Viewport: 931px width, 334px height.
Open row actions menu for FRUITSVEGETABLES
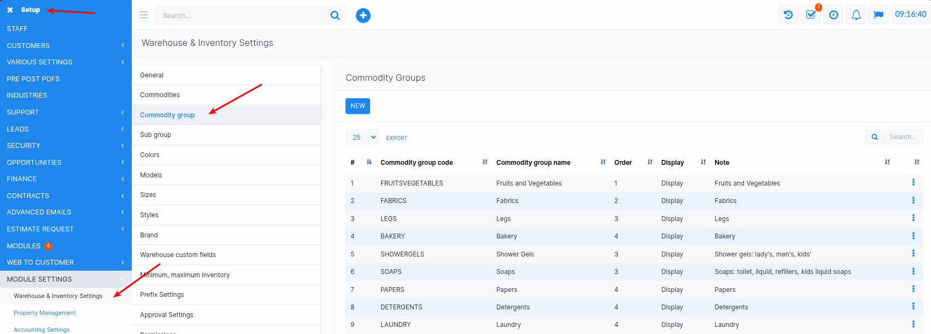coord(913,183)
